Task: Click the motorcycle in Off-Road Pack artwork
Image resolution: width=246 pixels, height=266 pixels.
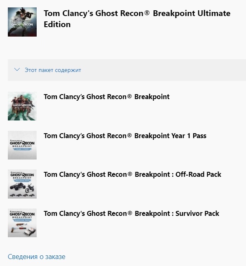Action: [x=30, y=188]
